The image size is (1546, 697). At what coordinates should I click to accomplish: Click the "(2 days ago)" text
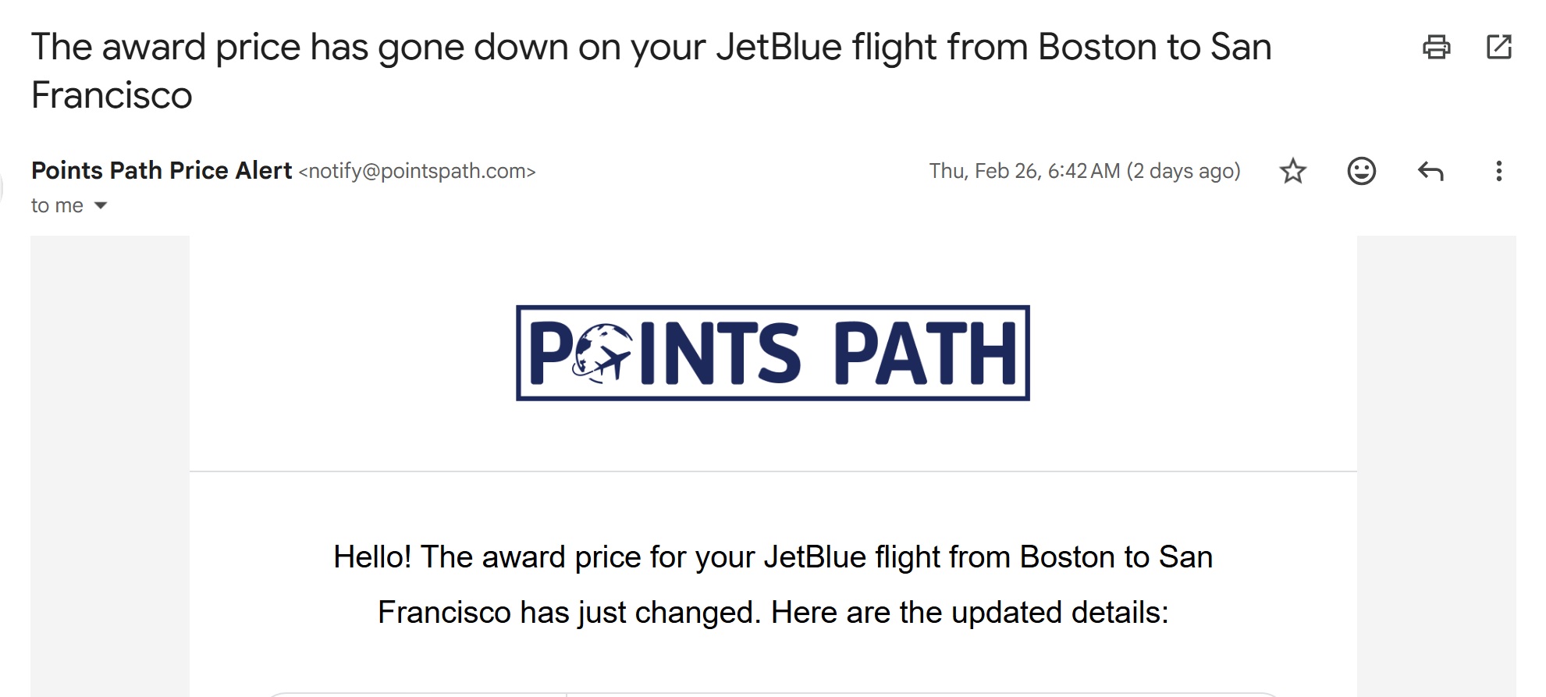pyautogui.click(x=1183, y=171)
